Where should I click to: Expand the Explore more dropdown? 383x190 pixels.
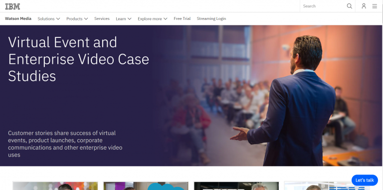pos(153,19)
